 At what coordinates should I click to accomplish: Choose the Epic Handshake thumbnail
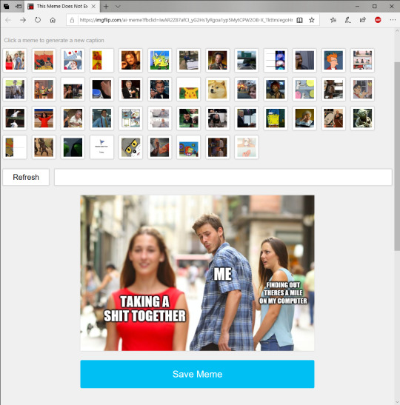pyautogui.click(x=160, y=147)
